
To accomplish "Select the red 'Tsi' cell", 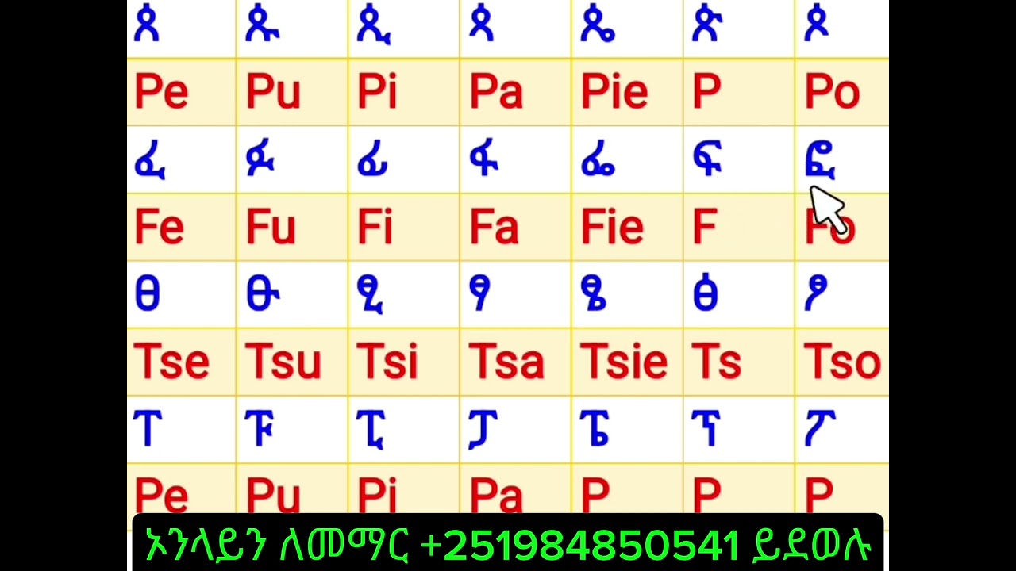I will point(387,362).
